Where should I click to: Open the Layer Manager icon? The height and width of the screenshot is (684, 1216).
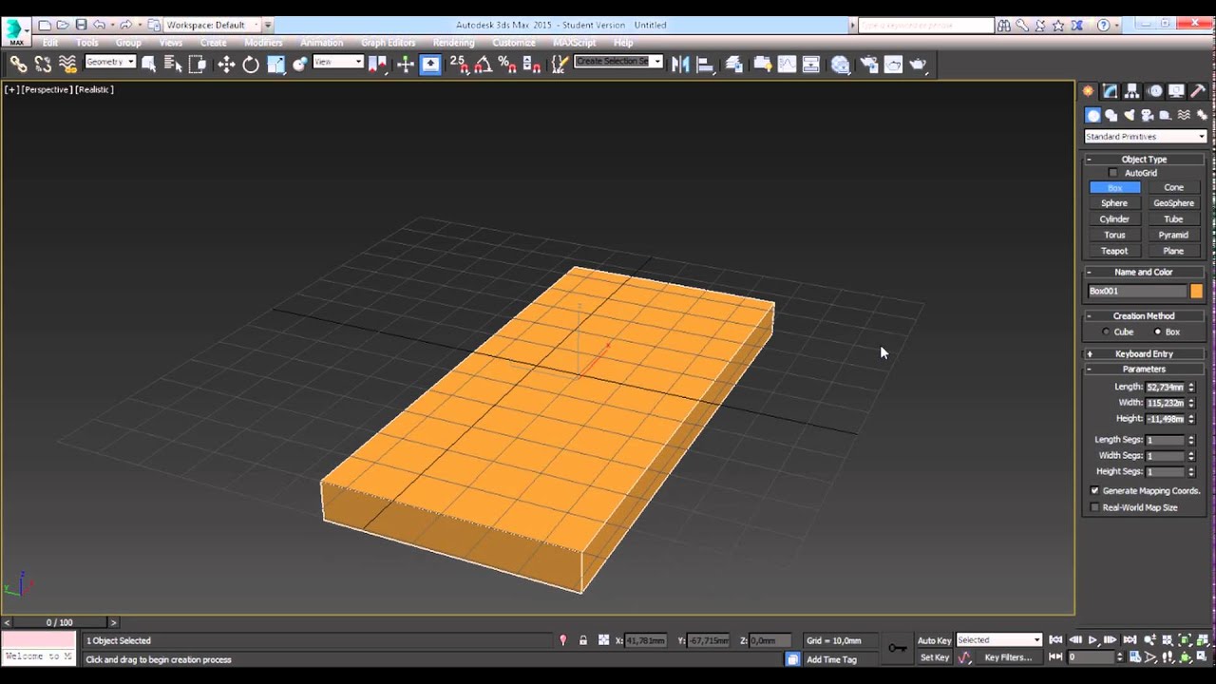[733, 64]
